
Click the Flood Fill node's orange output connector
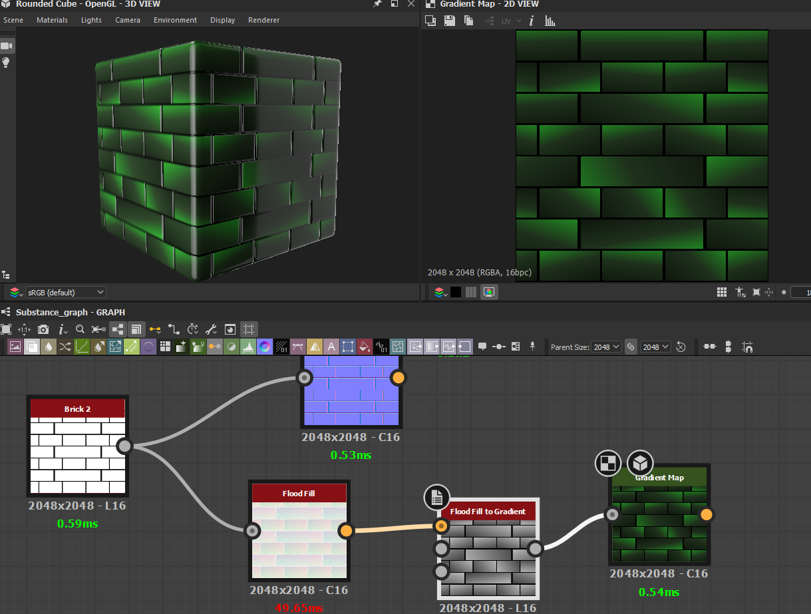pos(345,530)
